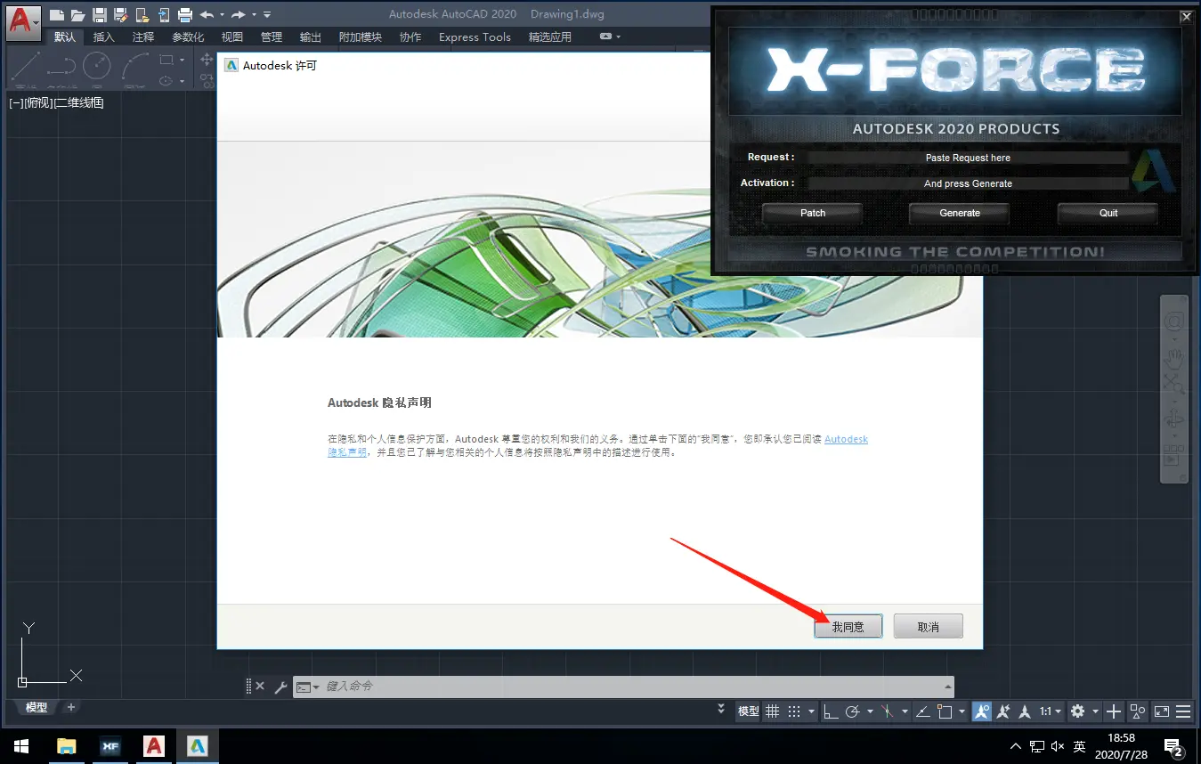Open the 视图 ribbon tab
The image size is (1201, 764).
point(232,37)
